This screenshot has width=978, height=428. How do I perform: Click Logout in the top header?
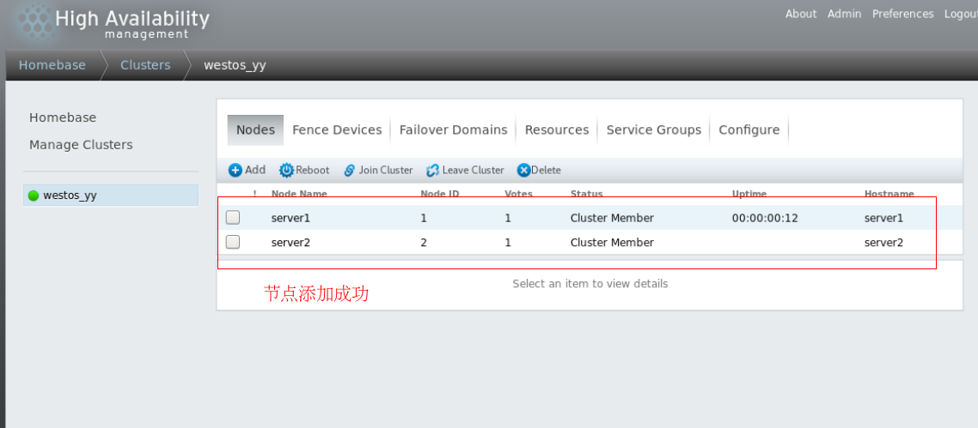(x=961, y=14)
